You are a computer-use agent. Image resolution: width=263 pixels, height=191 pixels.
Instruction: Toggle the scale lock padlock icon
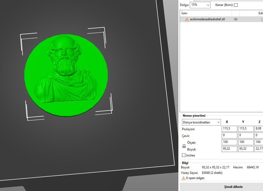tap(184, 146)
